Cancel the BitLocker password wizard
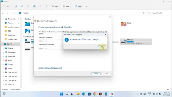 [106, 74]
